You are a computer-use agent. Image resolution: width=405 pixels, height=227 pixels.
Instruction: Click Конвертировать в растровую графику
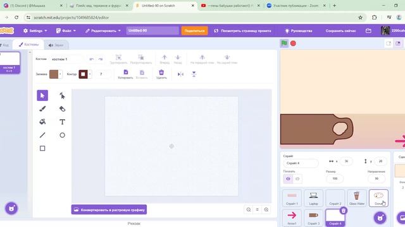pyautogui.click(x=109, y=209)
